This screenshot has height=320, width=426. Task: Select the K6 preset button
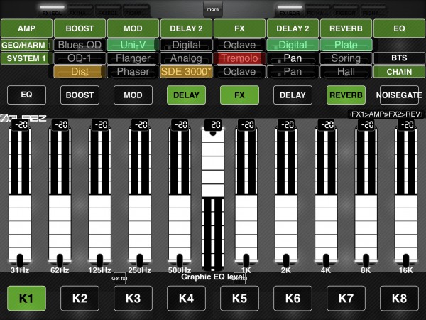(293, 298)
